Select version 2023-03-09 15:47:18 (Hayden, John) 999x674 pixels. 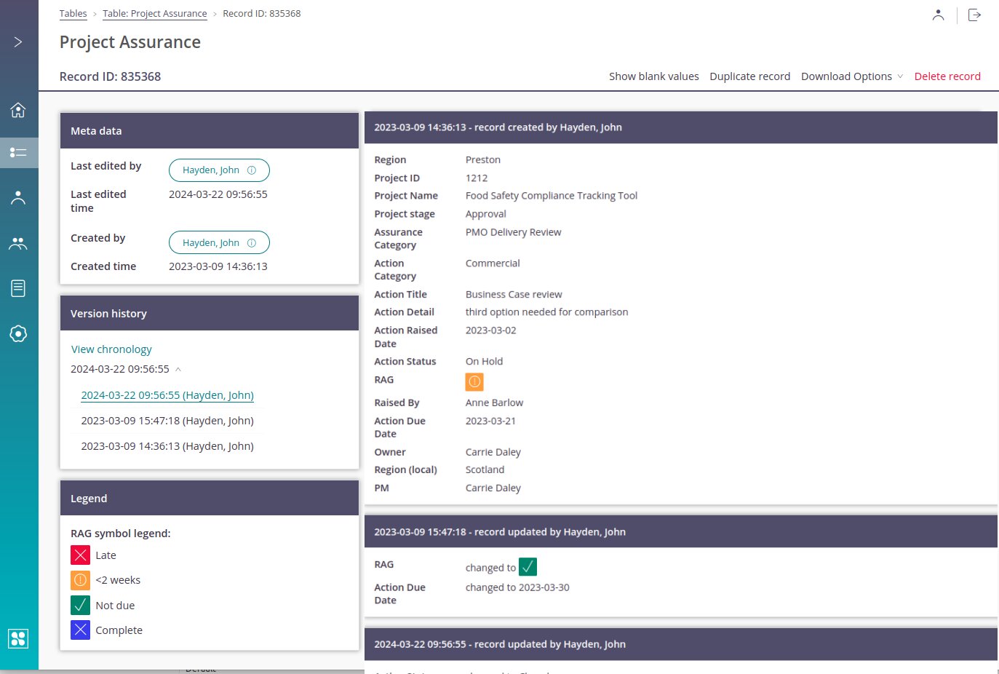(x=167, y=421)
